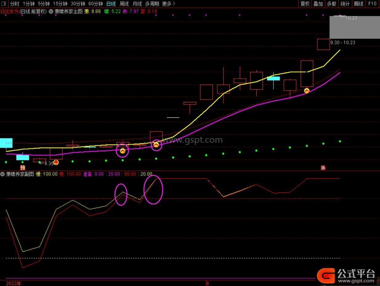
Task: Select the 周线 weekly period tab
Action: tap(124, 4)
